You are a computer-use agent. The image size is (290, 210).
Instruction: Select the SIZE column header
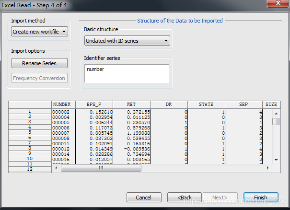[x=271, y=105]
